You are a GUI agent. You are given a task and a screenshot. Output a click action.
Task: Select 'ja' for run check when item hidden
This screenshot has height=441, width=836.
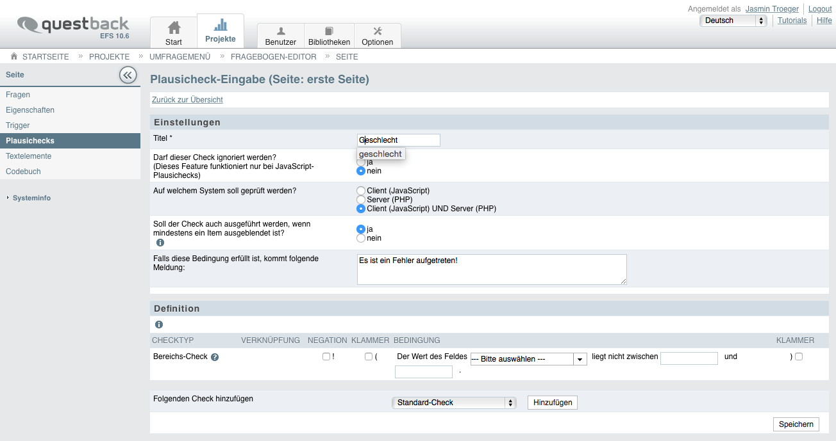[361, 229]
